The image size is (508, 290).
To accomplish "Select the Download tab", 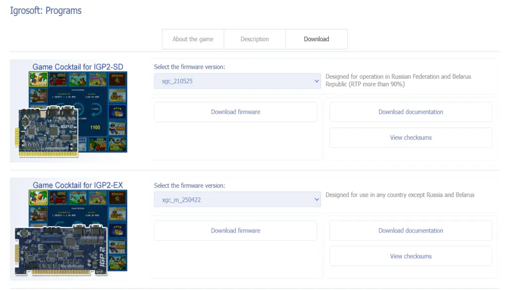I will (316, 39).
